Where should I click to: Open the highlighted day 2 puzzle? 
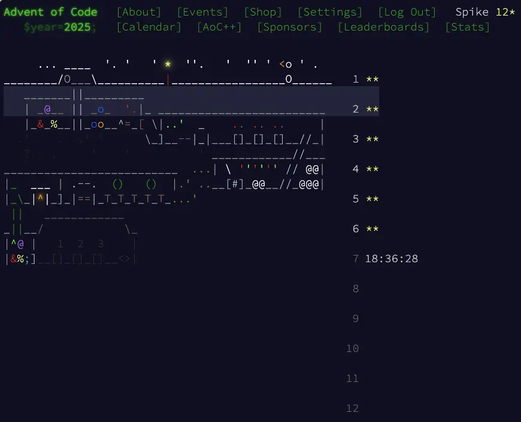pos(192,102)
